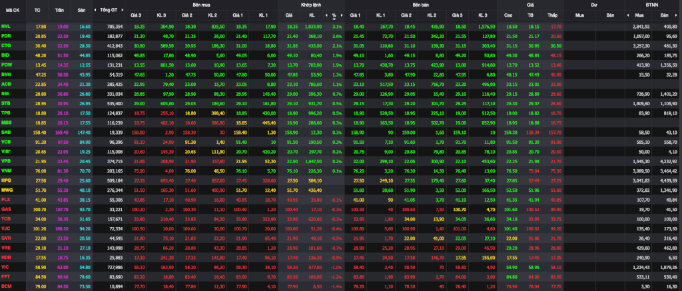This screenshot has width=682, height=291.
Task: Open the MBB stock symbol
Action: [6, 122]
